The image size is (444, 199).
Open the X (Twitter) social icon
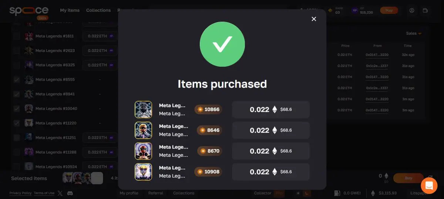[x=60, y=193]
